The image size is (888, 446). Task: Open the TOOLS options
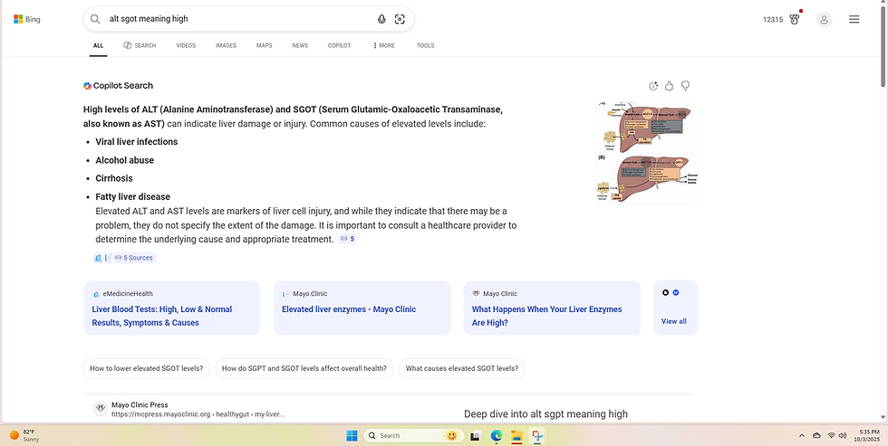pyautogui.click(x=425, y=46)
